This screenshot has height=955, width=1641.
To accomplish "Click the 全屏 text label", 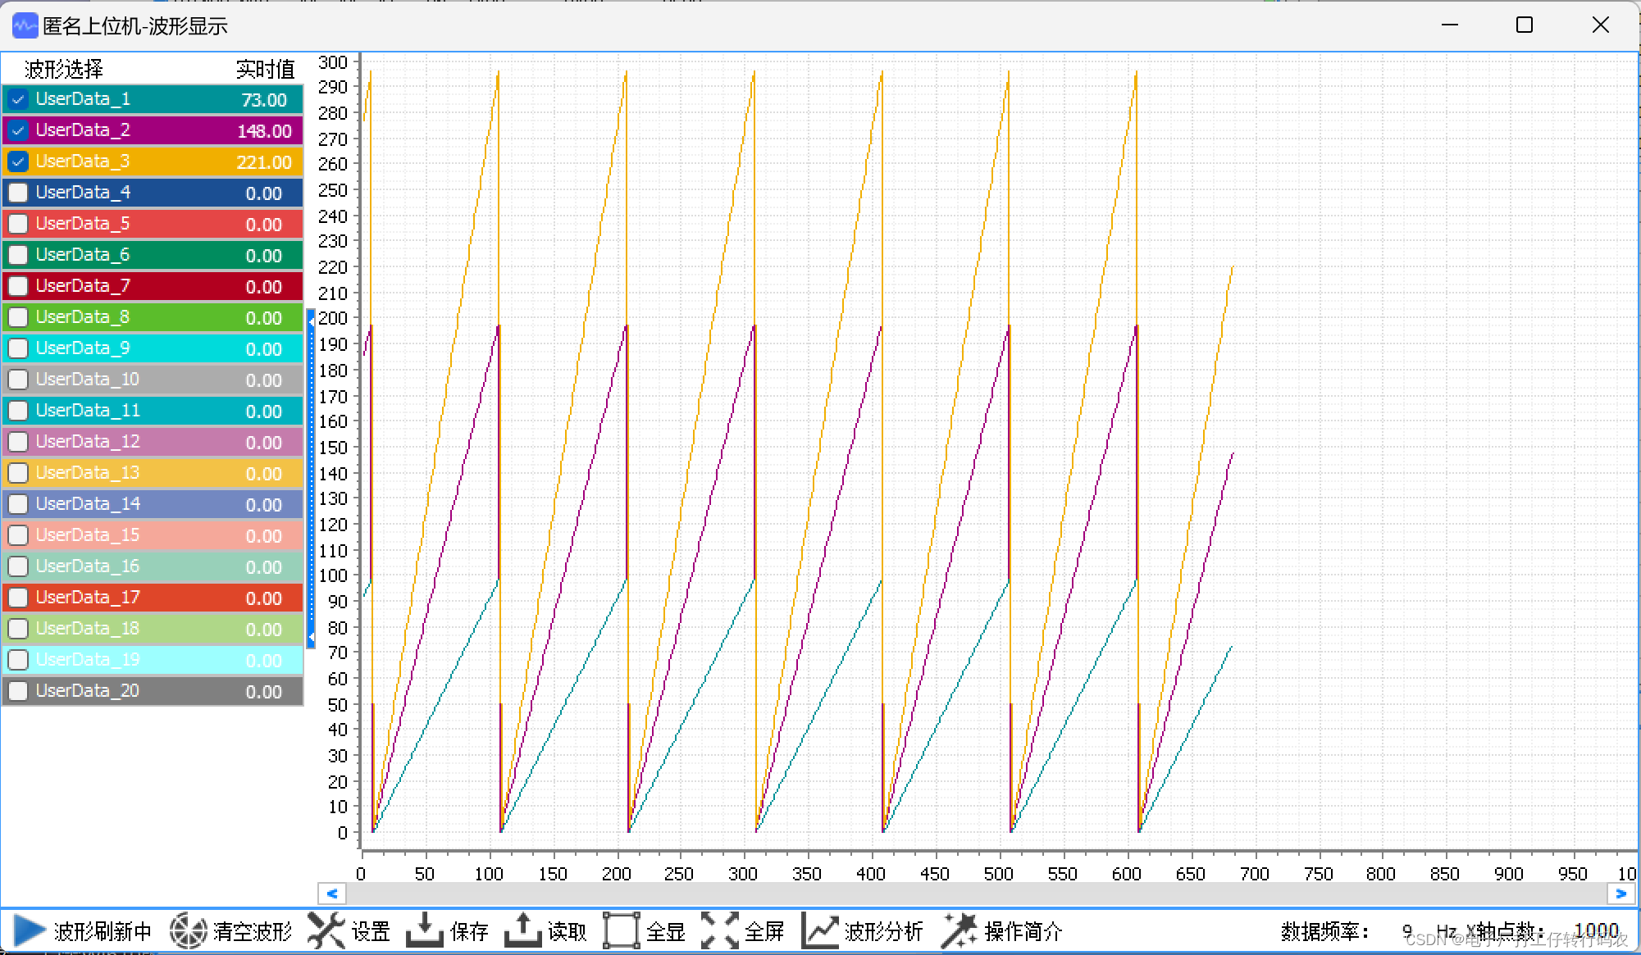I will pyautogui.click(x=764, y=932).
